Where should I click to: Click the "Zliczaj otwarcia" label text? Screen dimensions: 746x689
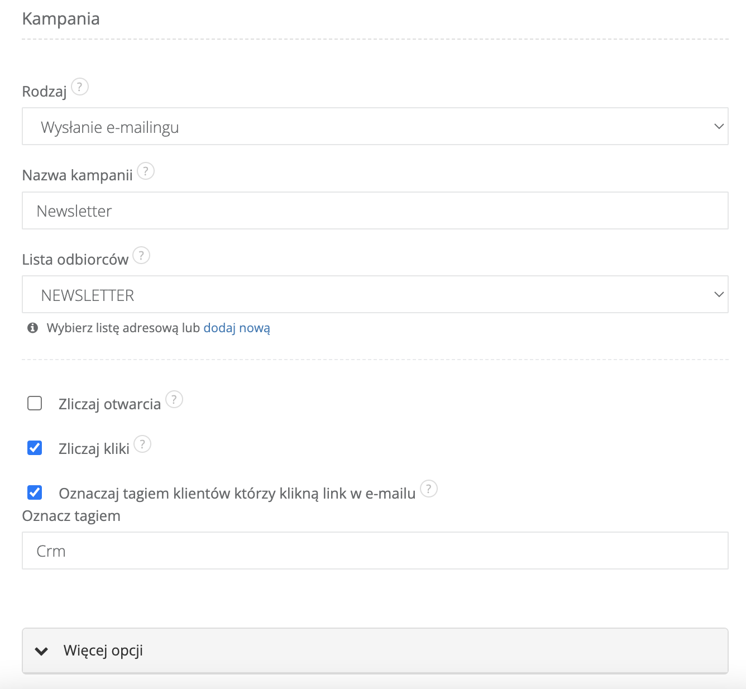(109, 404)
